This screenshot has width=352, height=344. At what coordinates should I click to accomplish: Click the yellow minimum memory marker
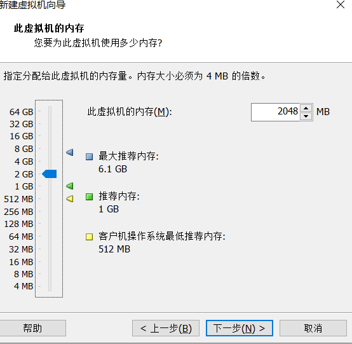tap(70, 198)
